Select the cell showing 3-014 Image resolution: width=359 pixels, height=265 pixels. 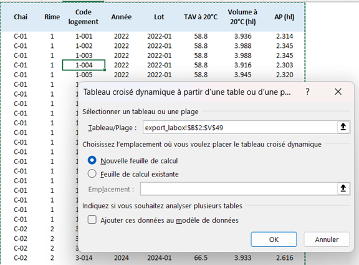(84, 258)
